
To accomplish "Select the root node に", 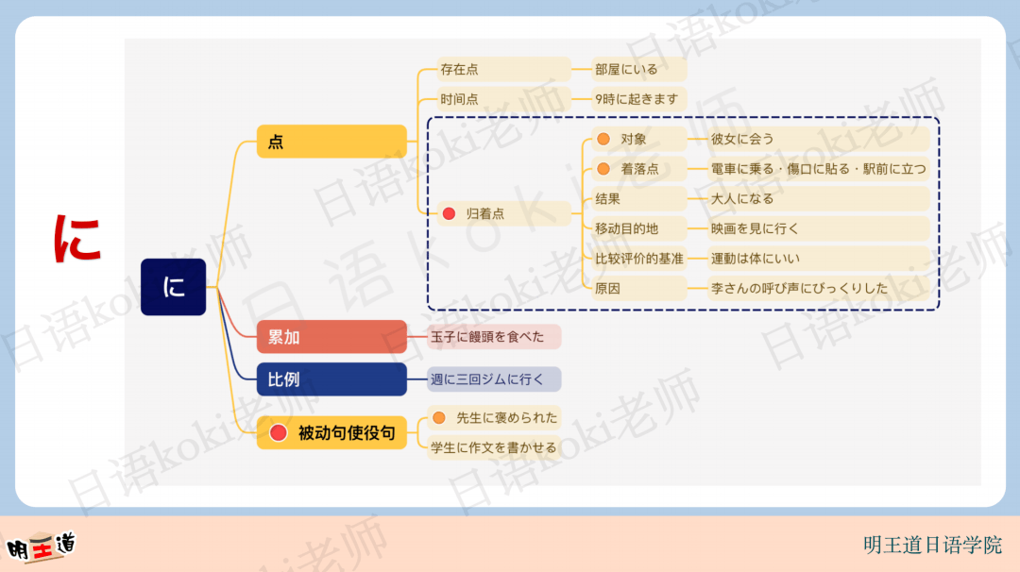I will pyautogui.click(x=173, y=287).
